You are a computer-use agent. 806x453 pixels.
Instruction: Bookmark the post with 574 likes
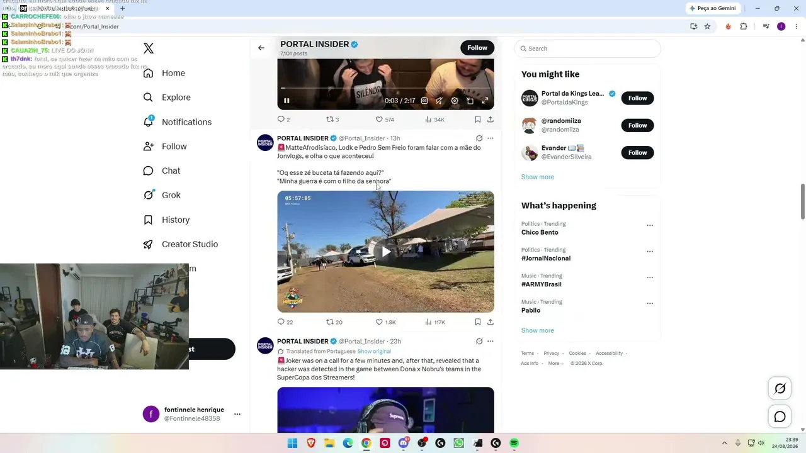(x=478, y=120)
